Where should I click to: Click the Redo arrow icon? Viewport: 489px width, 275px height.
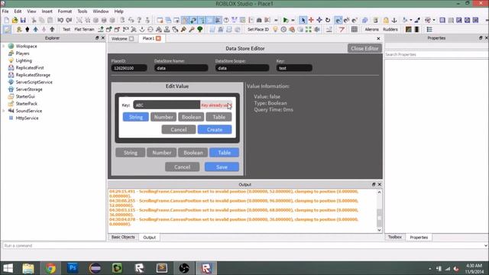(69, 21)
